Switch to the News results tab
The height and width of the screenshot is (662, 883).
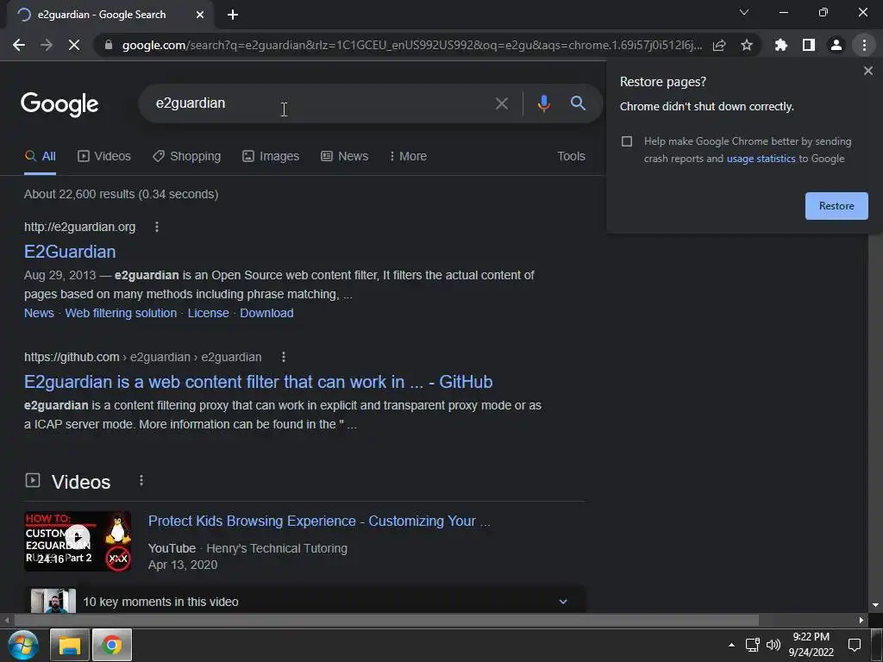click(345, 157)
